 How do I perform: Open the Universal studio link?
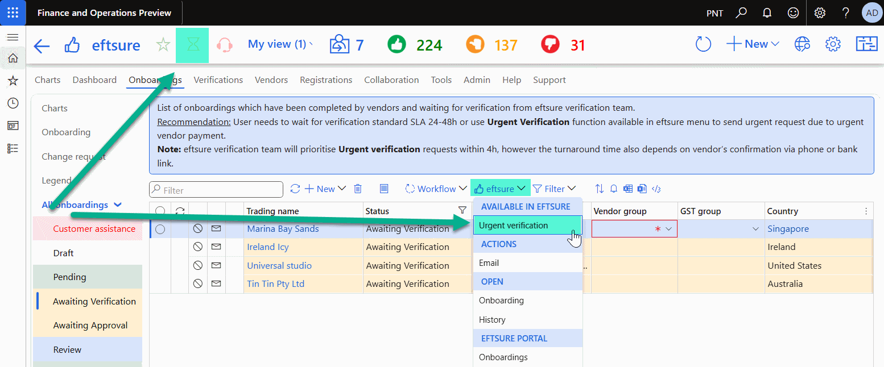coord(279,266)
